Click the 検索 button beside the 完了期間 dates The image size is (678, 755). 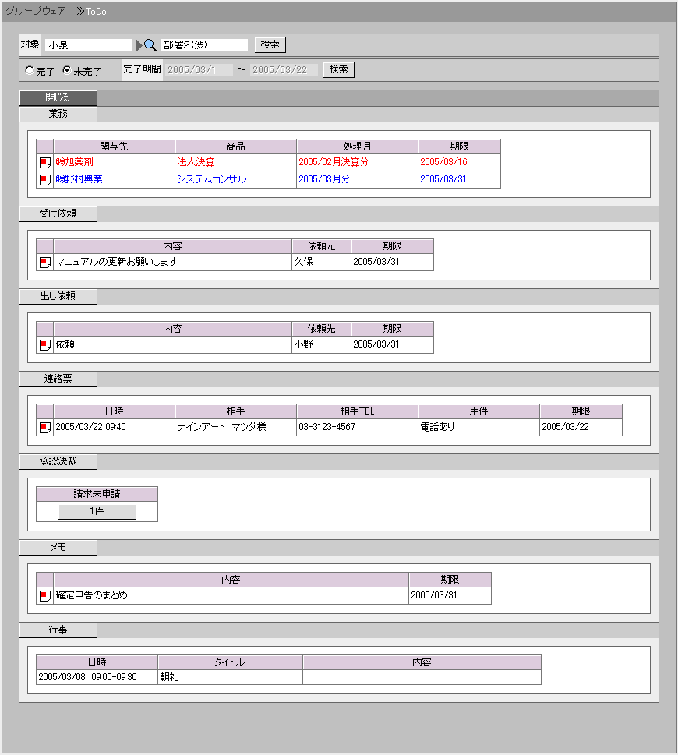338,69
